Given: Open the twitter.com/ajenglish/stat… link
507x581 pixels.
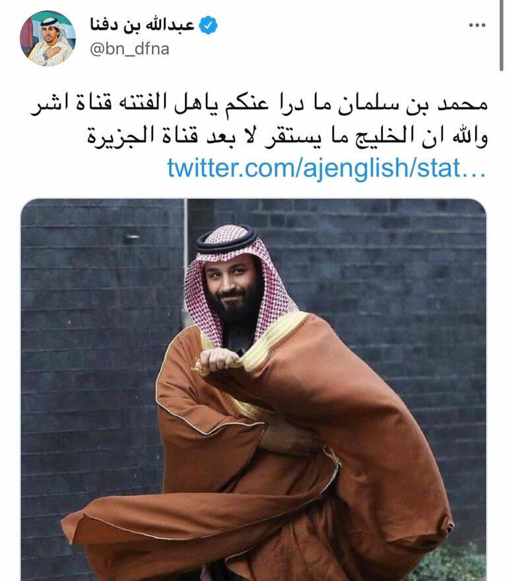Looking at the screenshot, I should coord(326,168).
